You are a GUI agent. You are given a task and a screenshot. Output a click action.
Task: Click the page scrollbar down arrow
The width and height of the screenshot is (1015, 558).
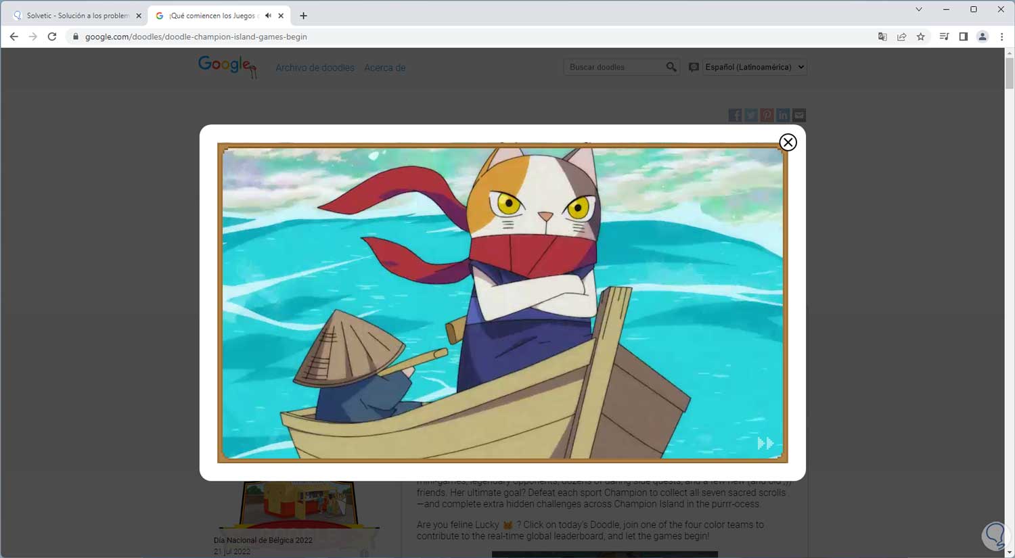1009,553
